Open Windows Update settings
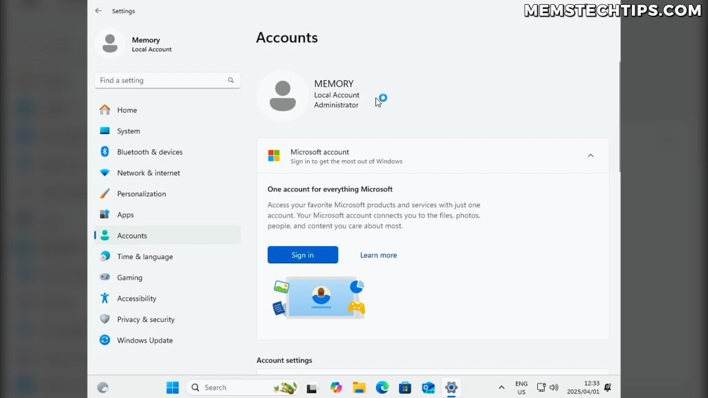Viewport: 708px width, 398px height. tap(145, 340)
